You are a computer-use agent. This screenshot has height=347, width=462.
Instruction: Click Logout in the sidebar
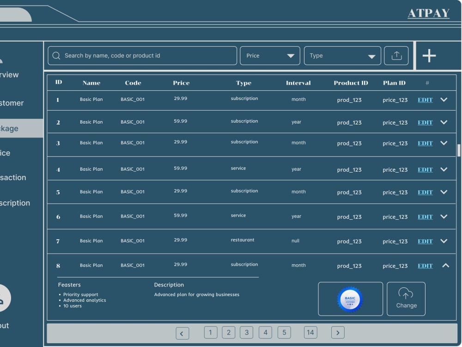click(5, 325)
